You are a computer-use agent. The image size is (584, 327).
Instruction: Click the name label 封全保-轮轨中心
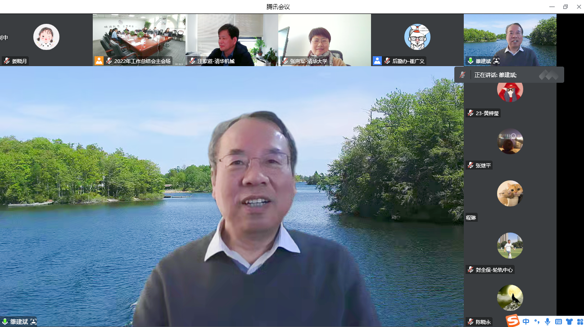point(494,270)
